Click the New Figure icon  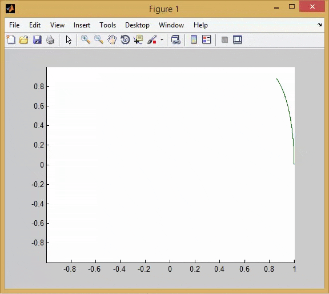pos(11,39)
